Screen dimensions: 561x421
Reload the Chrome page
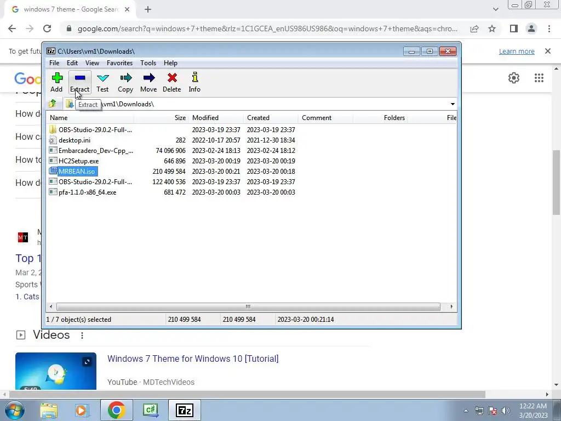[47, 29]
